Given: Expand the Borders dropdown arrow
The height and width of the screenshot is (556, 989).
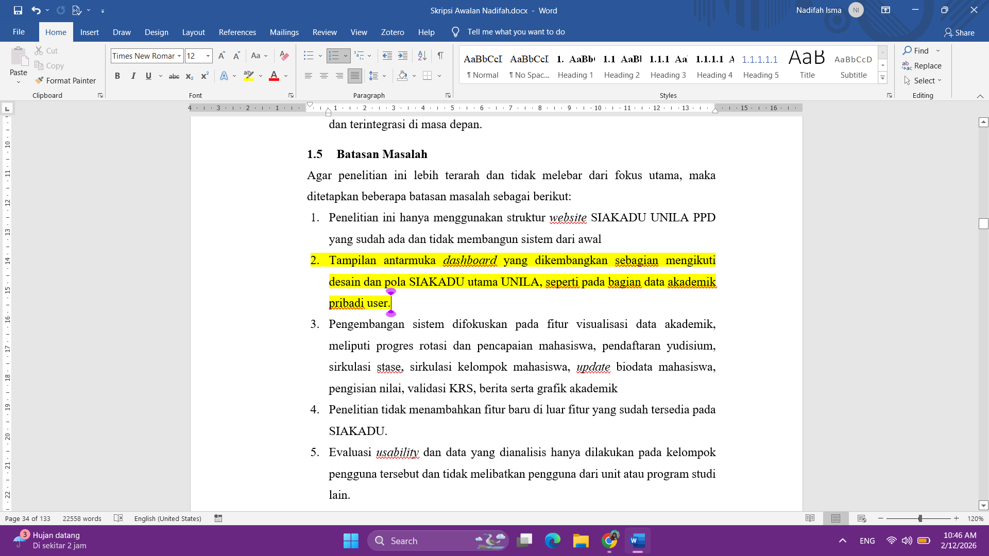Looking at the screenshot, I should [x=439, y=76].
